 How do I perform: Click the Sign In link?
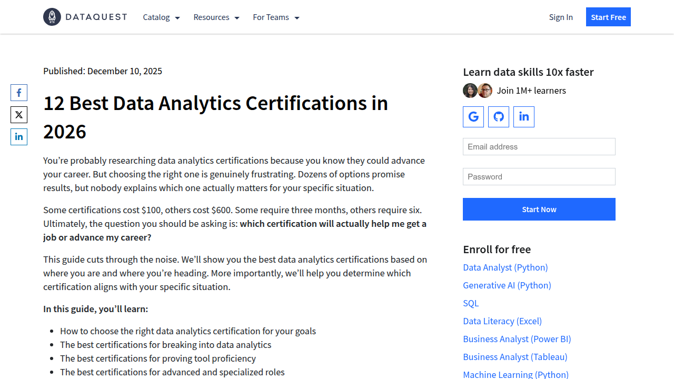(x=561, y=17)
